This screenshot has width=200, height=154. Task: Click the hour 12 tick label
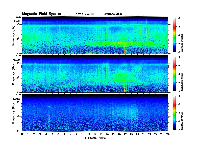(95, 134)
